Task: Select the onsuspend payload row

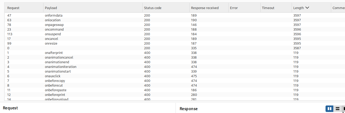Action: click(175, 34)
